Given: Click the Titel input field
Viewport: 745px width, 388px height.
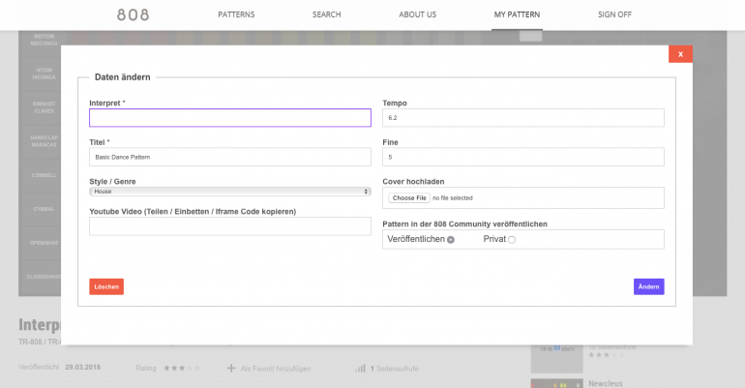Looking at the screenshot, I should pyautogui.click(x=229, y=157).
